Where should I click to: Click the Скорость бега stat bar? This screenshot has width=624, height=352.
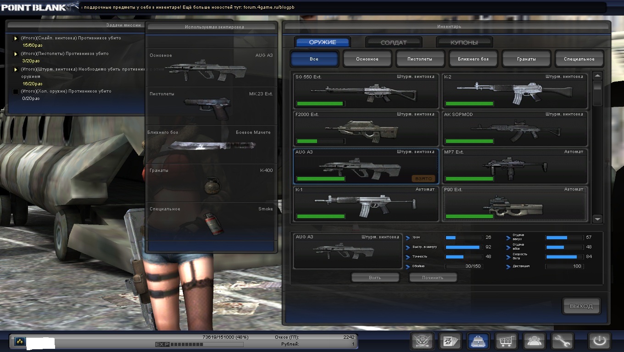point(564,257)
